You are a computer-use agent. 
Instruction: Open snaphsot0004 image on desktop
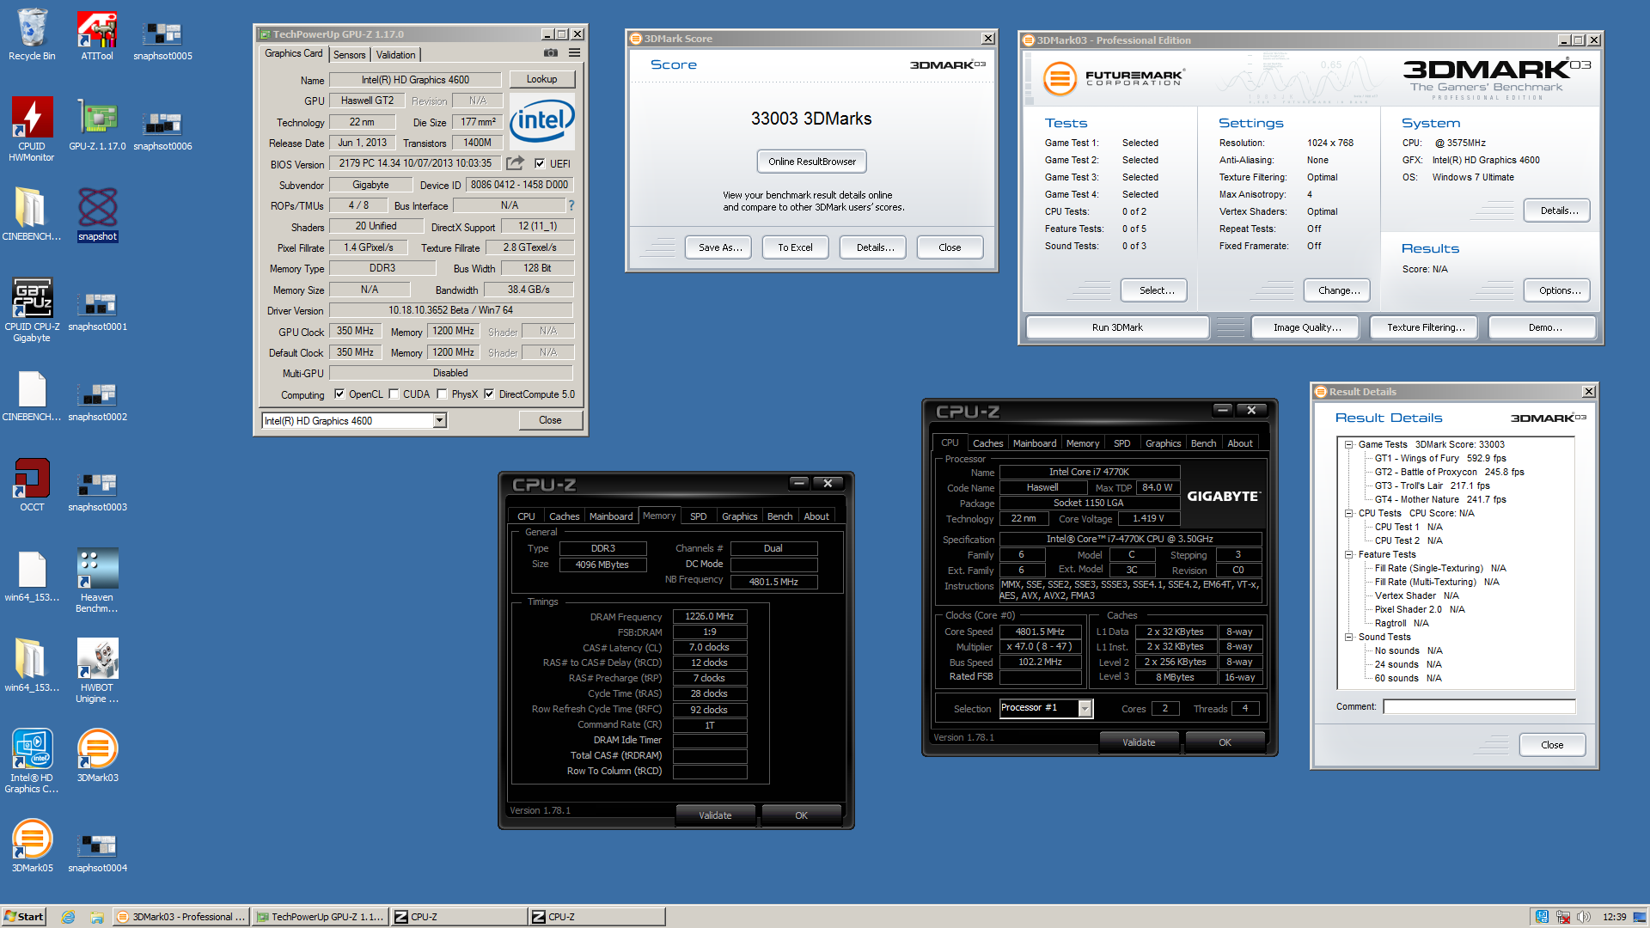[97, 851]
